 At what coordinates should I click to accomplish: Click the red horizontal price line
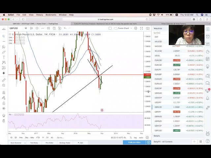tap(49, 75)
